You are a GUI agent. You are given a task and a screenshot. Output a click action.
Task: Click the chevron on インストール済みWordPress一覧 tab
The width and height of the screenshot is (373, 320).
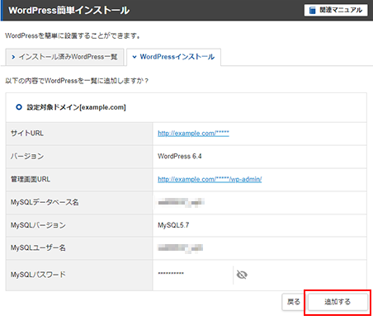pyautogui.click(x=13, y=57)
